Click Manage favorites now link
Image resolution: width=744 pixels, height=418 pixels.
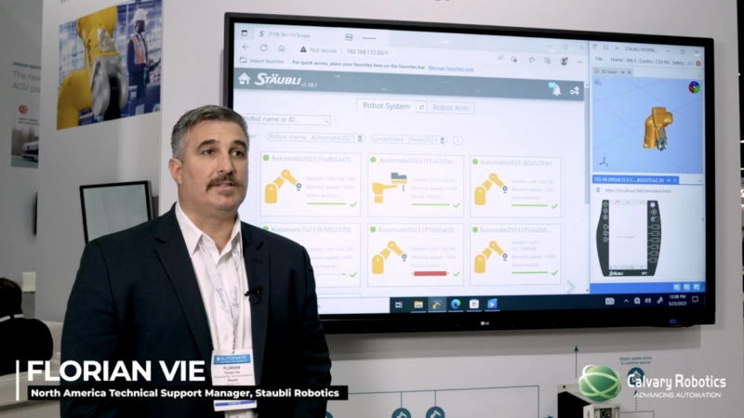451,69
